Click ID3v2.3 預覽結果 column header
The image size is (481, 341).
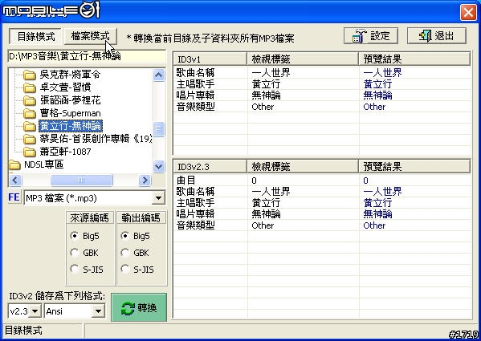(x=414, y=167)
